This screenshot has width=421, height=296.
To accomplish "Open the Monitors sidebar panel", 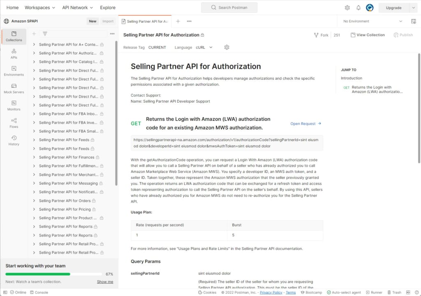I will pyautogui.click(x=14, y=106).
